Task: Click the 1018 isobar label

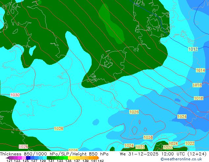Action: (x=198, y=98)
